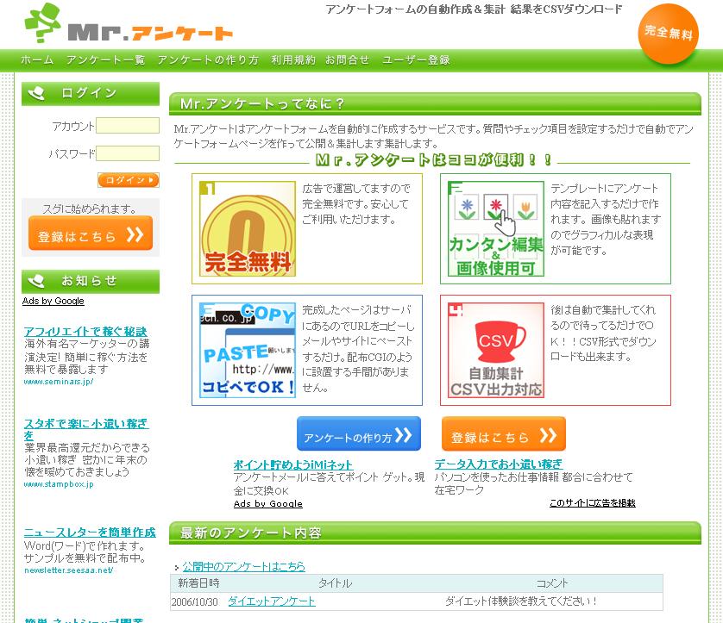This screenshot has height=623, width=723.
Task: Click Mr.アンケートってなに？ section header
Action: (x=436, y=103)
